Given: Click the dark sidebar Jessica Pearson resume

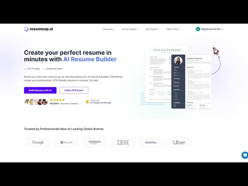Looking at the screenshot, I should pos(191,82).
